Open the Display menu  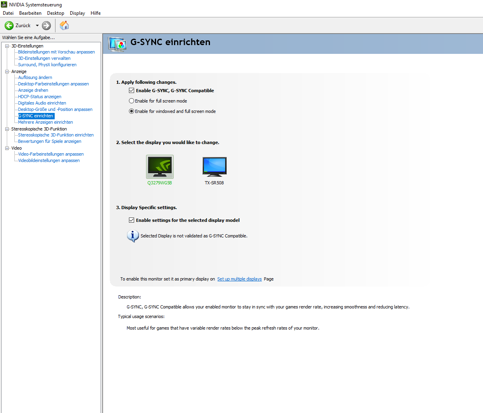click(77, 13)
